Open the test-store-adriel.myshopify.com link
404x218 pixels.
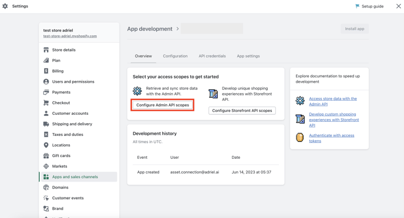(x=70, y=36)
